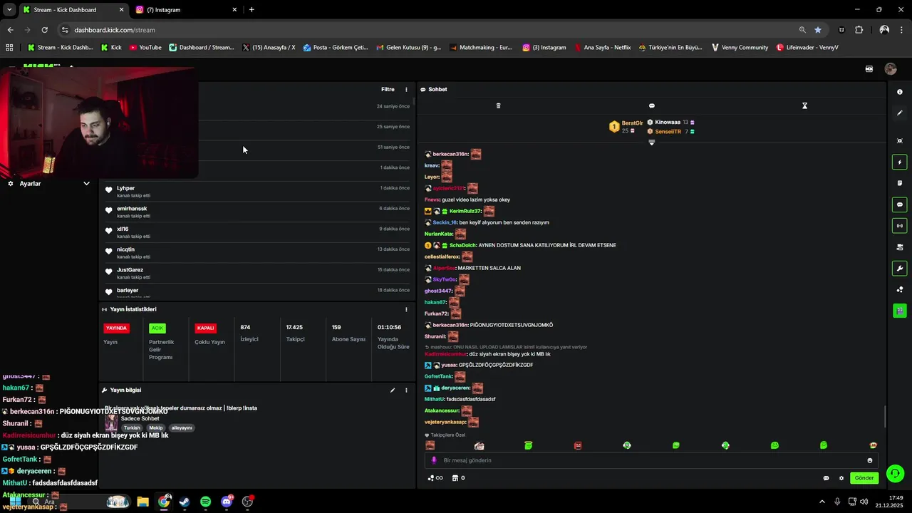Open the Venny Community bookmark
The image size is (912, 513).
(740, 48)
